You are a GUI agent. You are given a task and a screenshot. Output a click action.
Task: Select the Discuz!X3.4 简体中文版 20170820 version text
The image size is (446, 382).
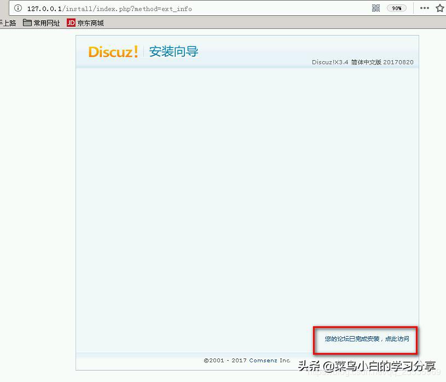tap(363, 62)
